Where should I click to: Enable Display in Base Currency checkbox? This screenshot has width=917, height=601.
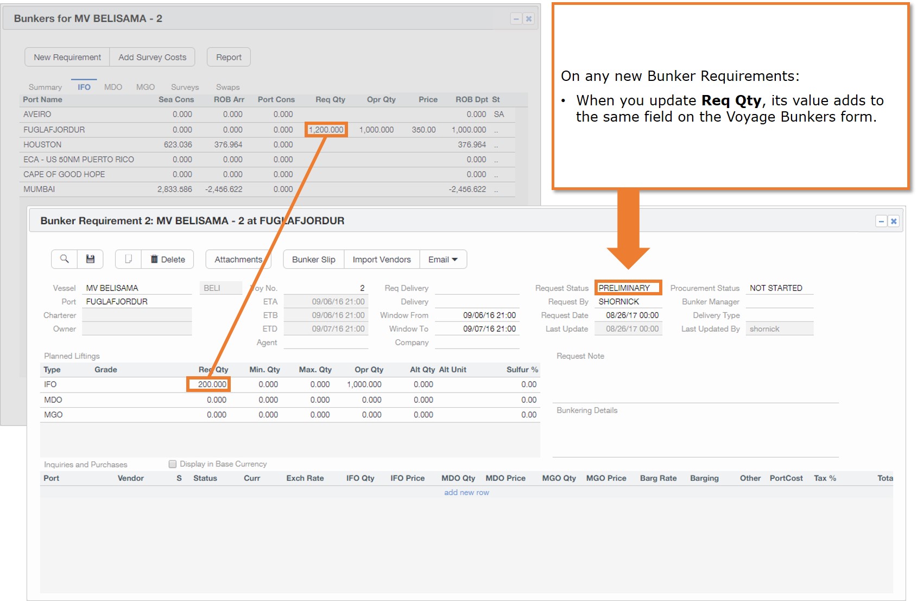pos(173,464)
